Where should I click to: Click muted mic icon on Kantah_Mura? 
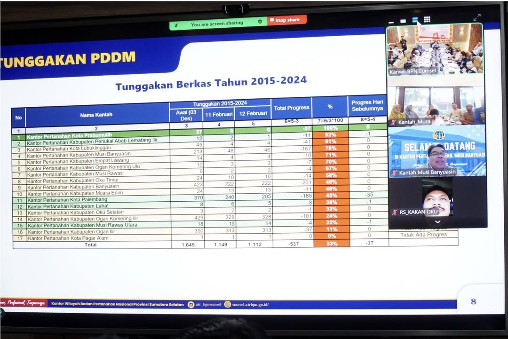click(x=394, y=122)
